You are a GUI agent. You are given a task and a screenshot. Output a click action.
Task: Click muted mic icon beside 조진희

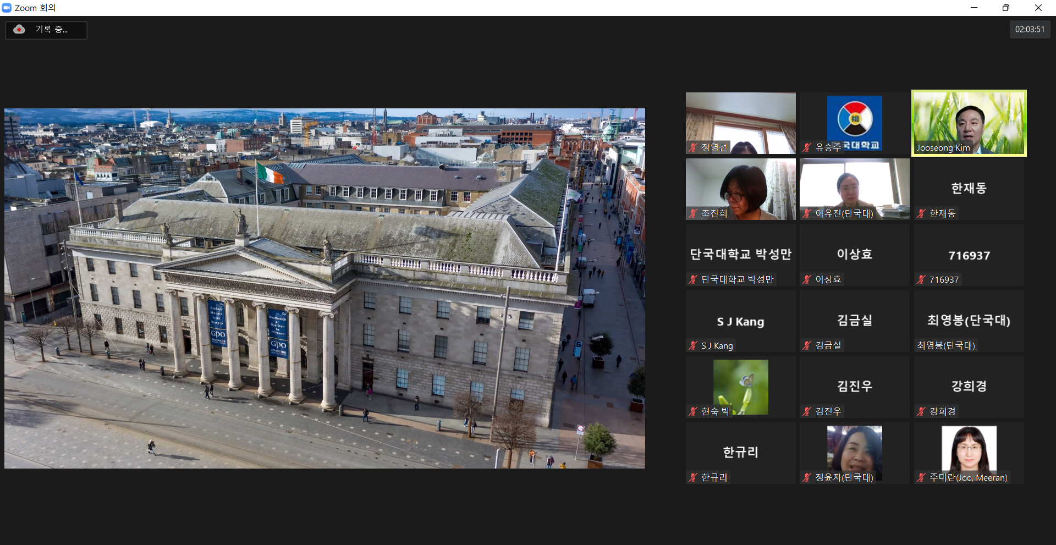[693, 213]
